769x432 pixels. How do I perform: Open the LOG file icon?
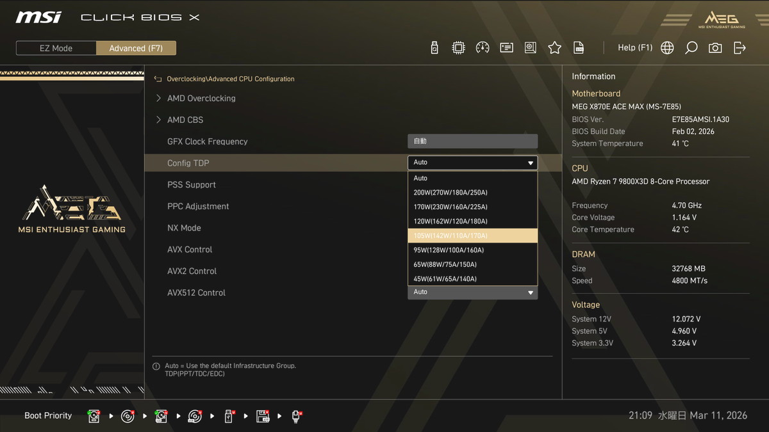(579, 48)
